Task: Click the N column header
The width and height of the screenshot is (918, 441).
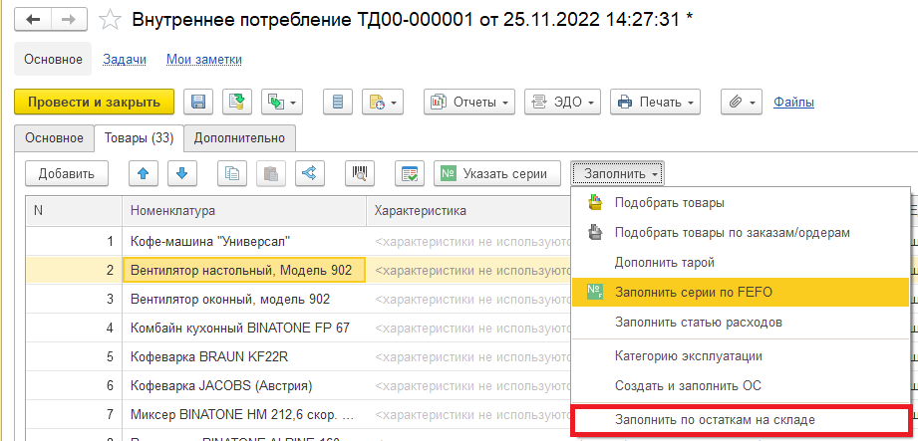Action: [x=75, y=211]
